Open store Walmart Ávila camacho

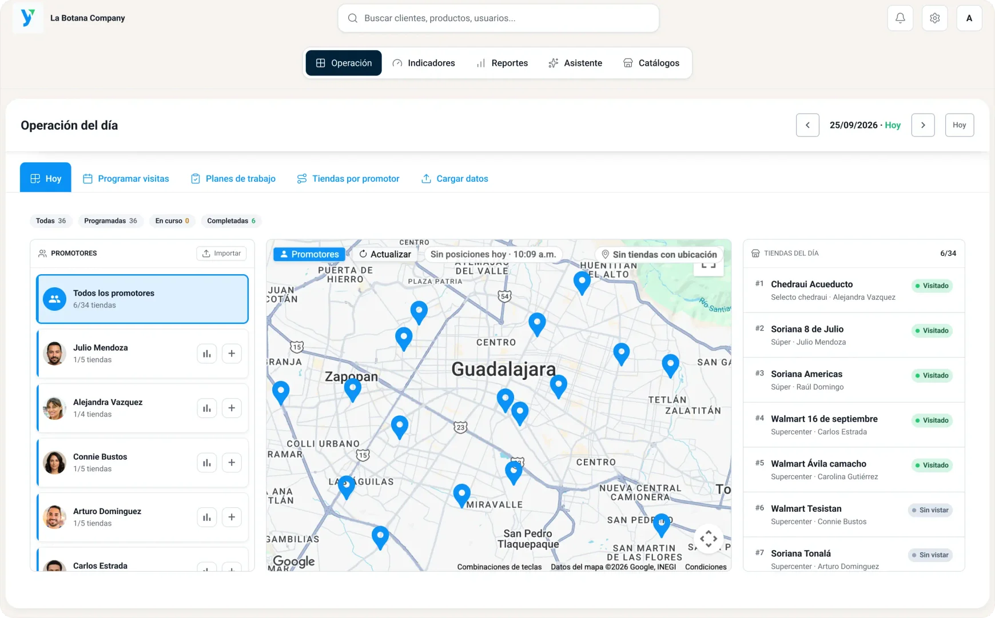coord(854,469)
